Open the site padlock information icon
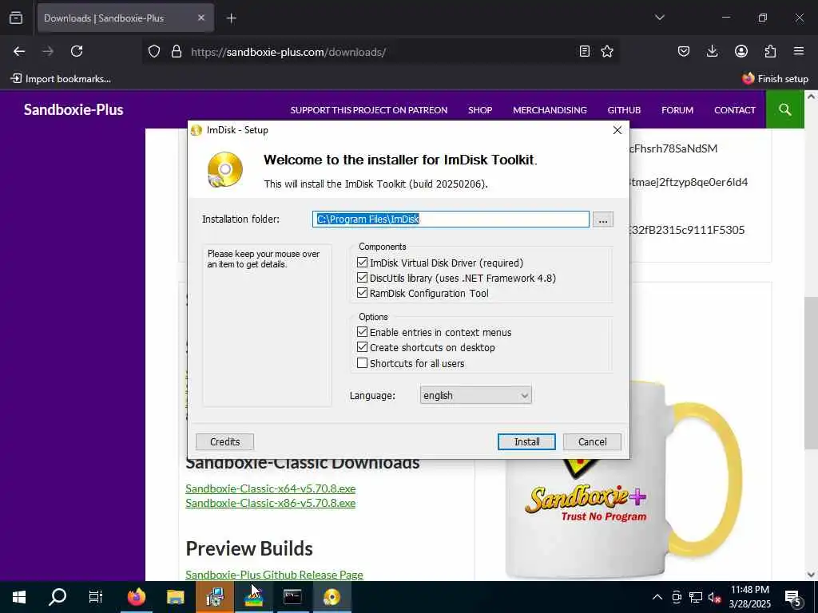 177,52
